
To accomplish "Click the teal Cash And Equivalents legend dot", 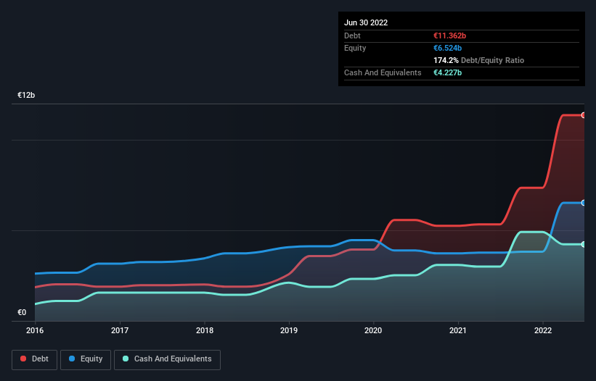I will (126, 359).
